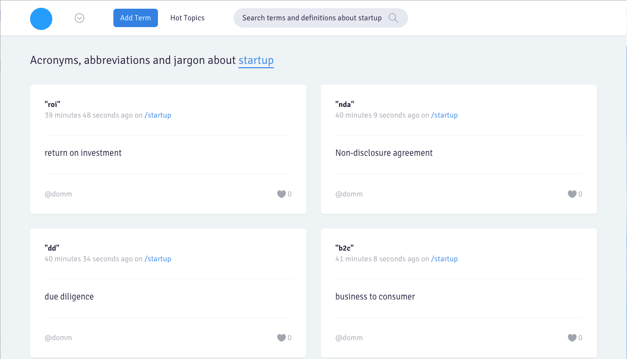The image size is (627, 359).
Task: Click the "nda" term title
Action: click(345, 104)
